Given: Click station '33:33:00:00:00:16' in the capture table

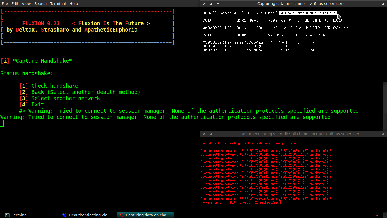Looking at the screenshot, I should [249, 43].
